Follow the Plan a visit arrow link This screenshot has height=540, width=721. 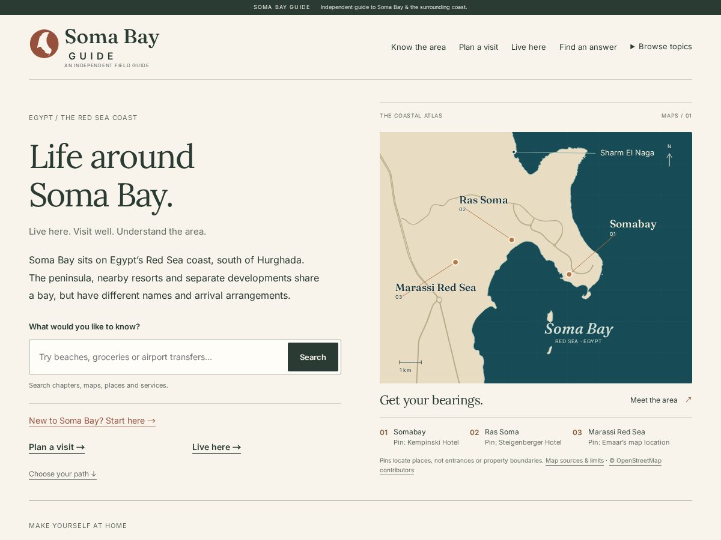click(56, 447)
